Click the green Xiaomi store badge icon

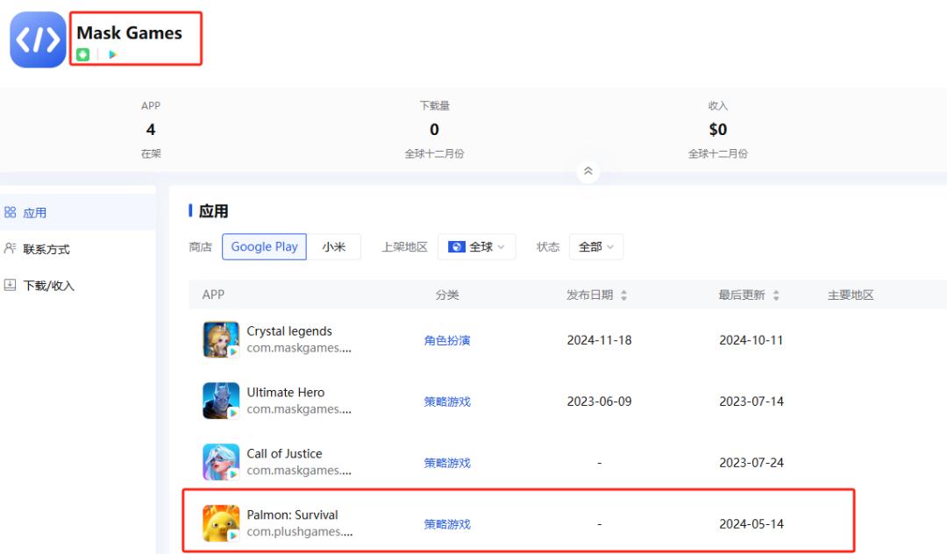[x=82, y=54]
